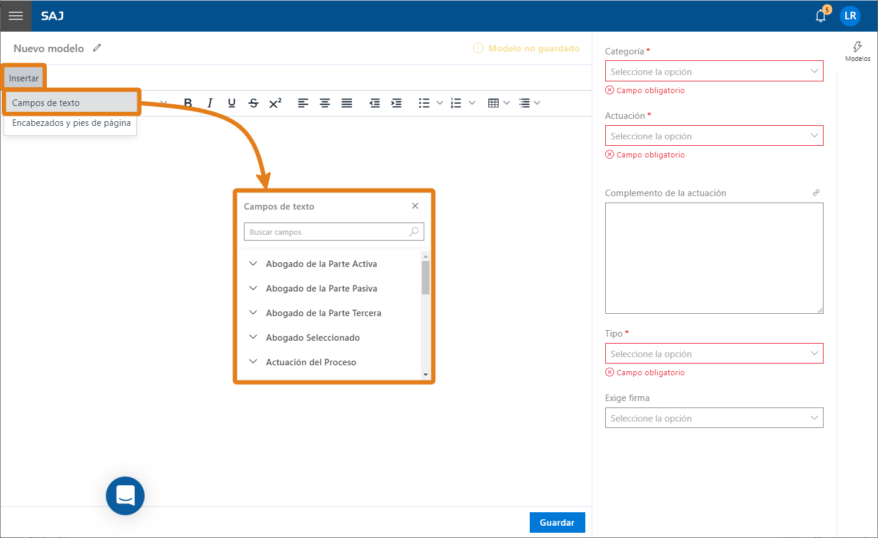This screenshot has width=878, height=538.
Task: Choose Encabezados y pies de página
Action: point(71,123)
